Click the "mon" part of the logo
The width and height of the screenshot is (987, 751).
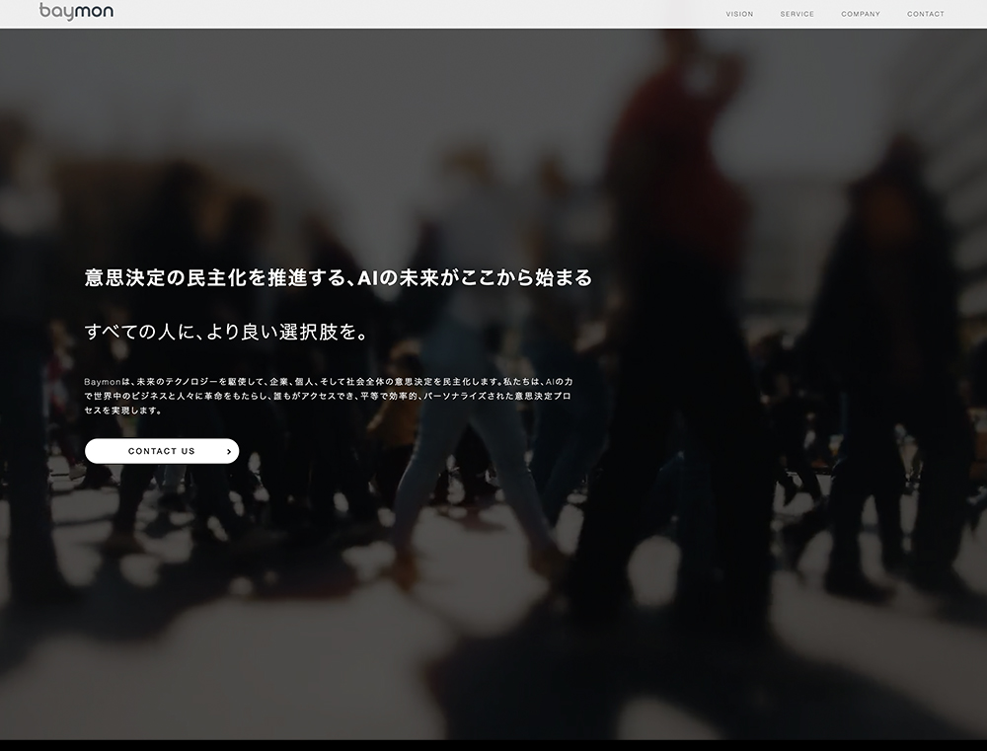pyautogui.click(x=96, y=12)
